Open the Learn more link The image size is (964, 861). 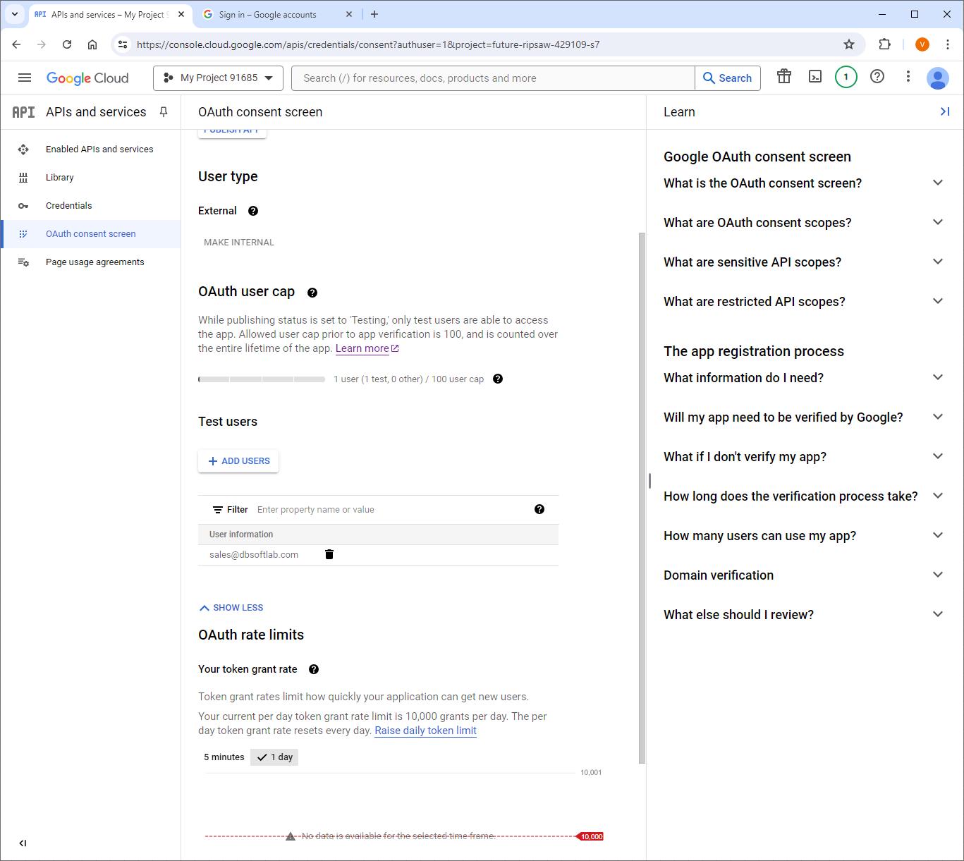pos(367,348)
